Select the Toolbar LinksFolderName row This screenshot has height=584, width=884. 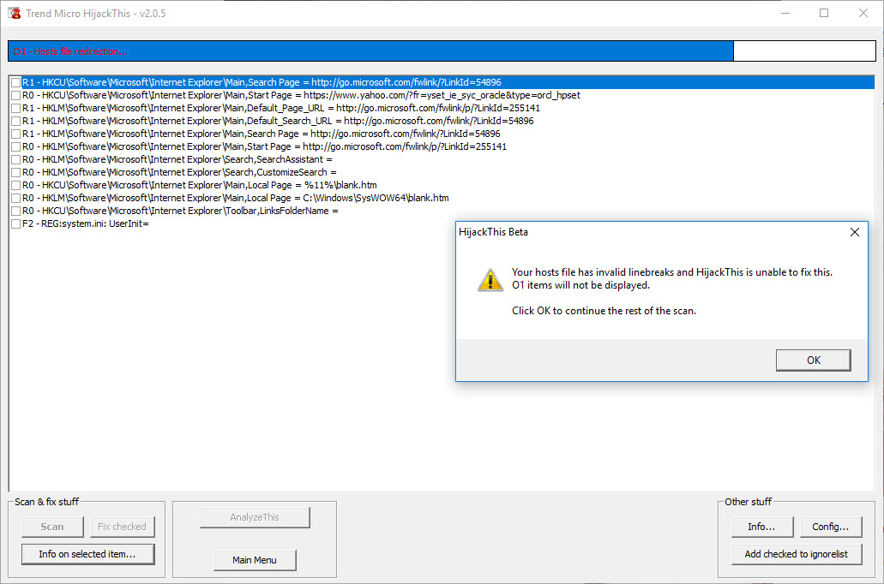click(180, 212)
